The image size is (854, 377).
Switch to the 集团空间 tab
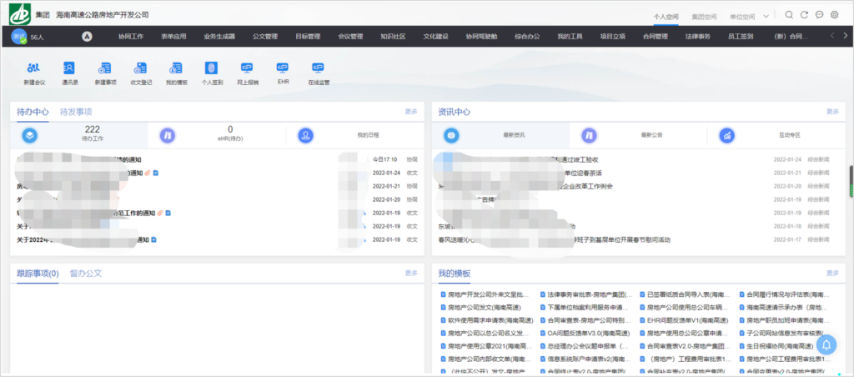pos(705,16)
